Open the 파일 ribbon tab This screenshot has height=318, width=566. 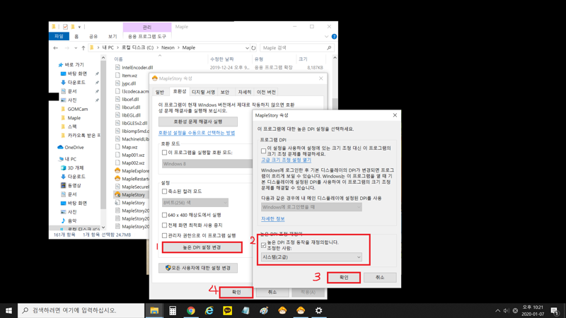pyautogui.click(x=59, y=37)
